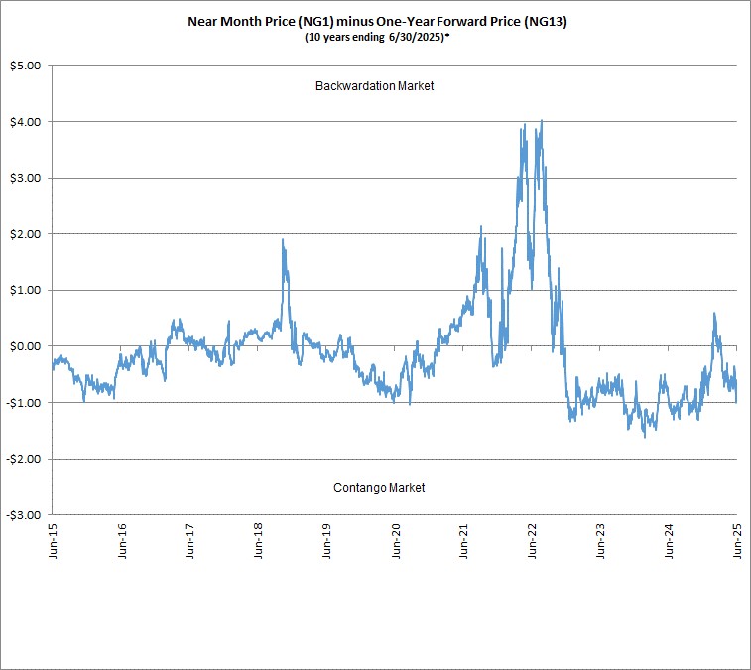Click the late-2018 spike near $2.00 on the line
The height and width of the screenshot is (670, 751).
[x=283, y=239]
